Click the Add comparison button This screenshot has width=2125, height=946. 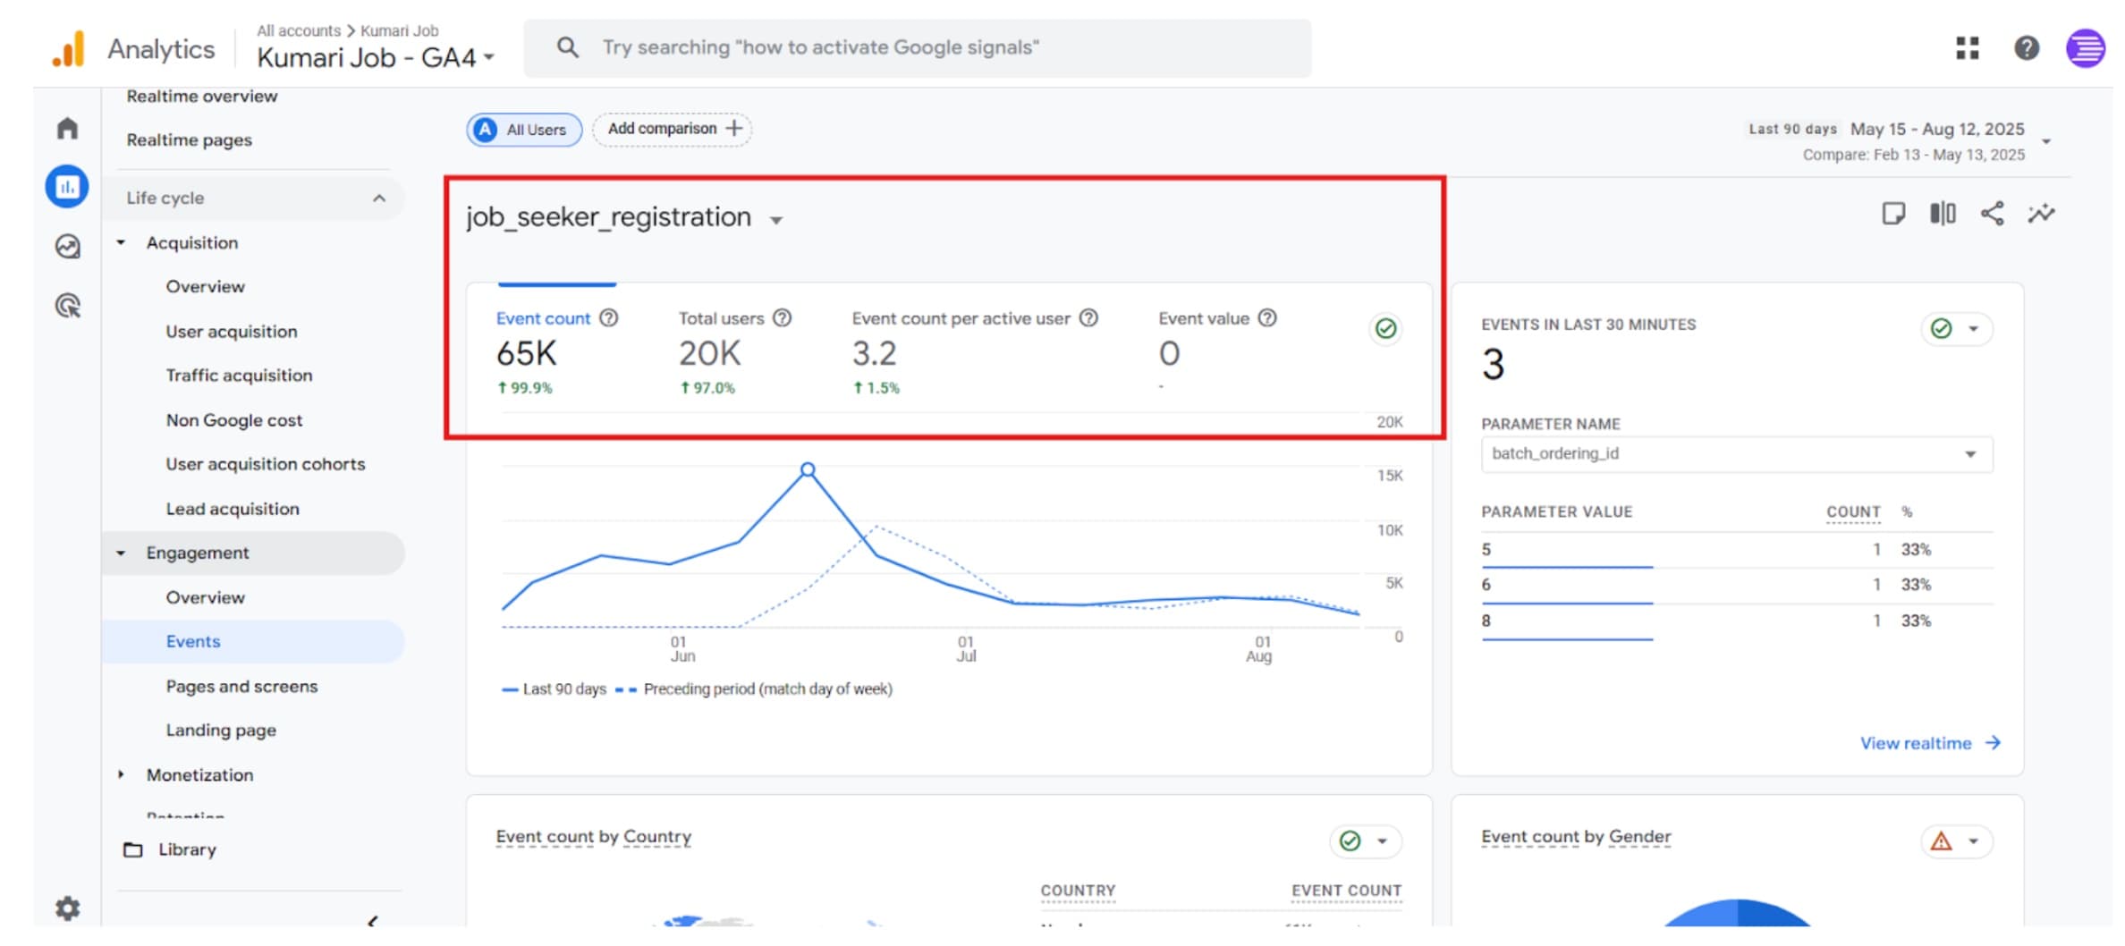[673, 129]
